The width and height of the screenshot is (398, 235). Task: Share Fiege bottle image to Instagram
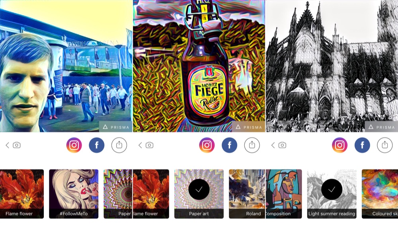pos(207,145)
